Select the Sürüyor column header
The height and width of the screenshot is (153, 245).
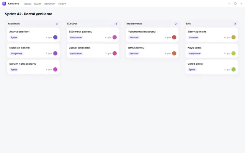(72, 24)
